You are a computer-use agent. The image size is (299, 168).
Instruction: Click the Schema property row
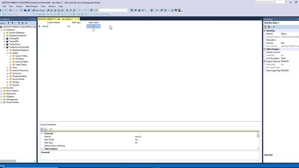pyautogui.click(x=281, y=43)
